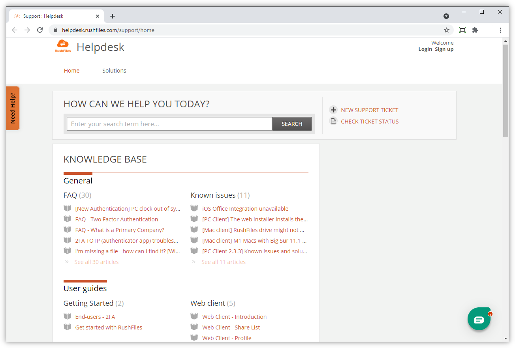Viewport: 515px width, 348px height.
Task: Open a new browser tab
Action: point(113,16)
